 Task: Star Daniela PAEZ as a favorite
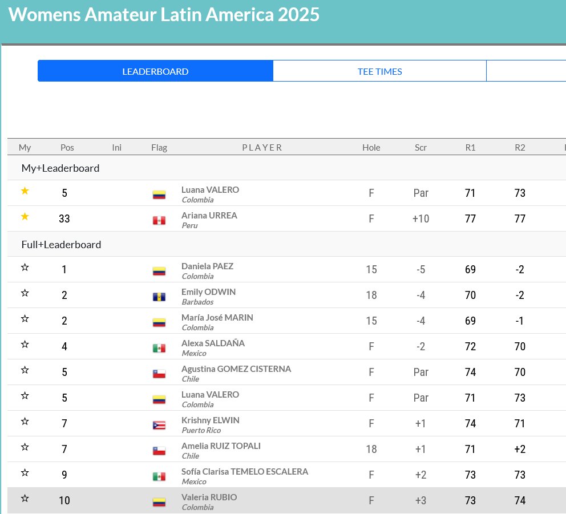tap(25, 267)
